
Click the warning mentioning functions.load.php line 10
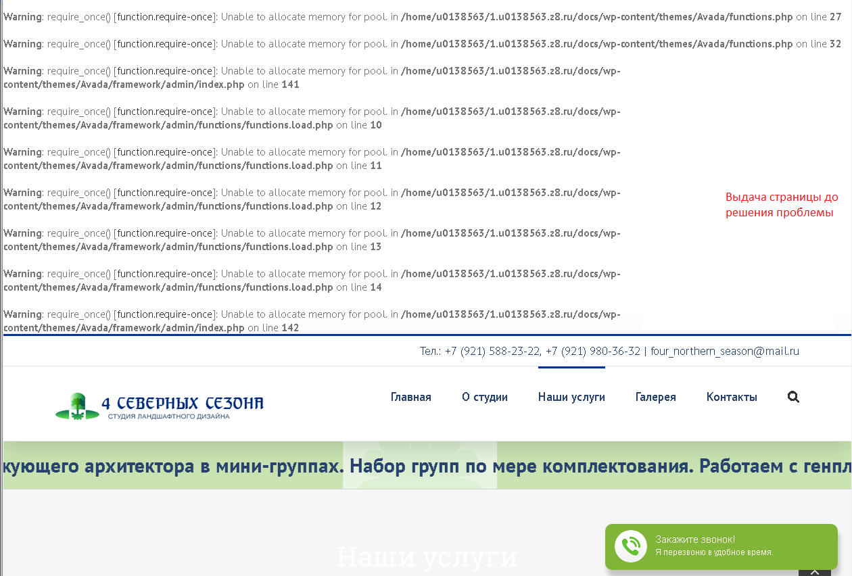tap(312, 118)
